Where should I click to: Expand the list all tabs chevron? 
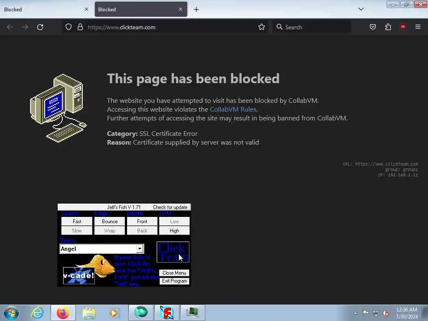tap(361, 9)
